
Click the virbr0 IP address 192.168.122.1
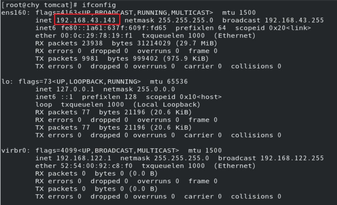point(84,158)
